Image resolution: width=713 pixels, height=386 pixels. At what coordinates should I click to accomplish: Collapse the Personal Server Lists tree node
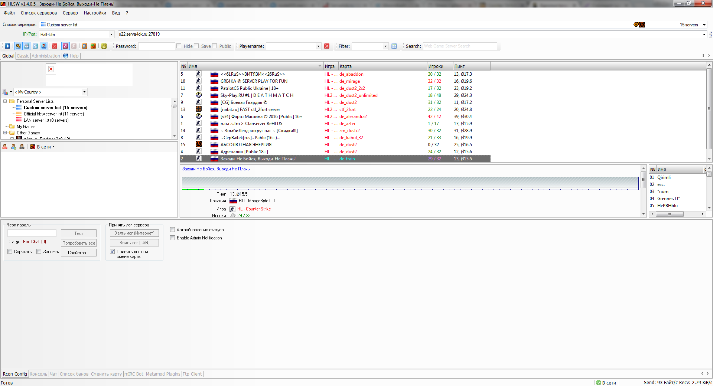click(x=5, y=101)
